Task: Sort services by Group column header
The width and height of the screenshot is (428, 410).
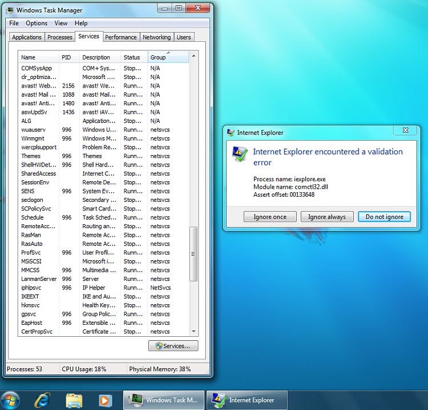Action: 168,57
